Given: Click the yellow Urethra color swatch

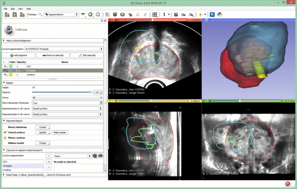Looking at the screenshot, I should point(11,75).
